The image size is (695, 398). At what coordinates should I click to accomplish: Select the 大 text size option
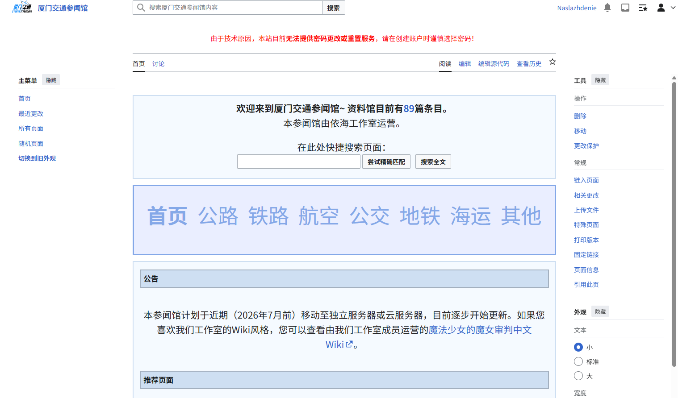click(x=578, y=375)
